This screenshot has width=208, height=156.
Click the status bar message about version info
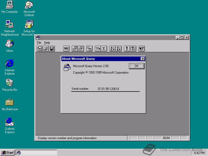(x=67, y=138)
